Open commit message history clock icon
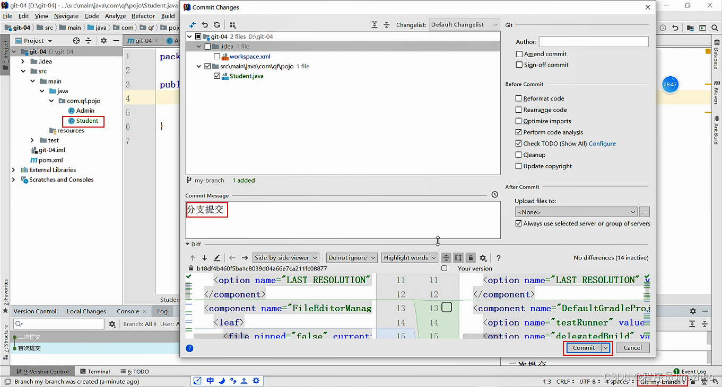This screenshot has width=722, height=387. 494,195
